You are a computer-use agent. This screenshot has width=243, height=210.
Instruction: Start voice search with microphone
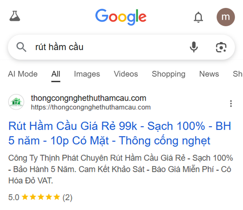[194, 47]
